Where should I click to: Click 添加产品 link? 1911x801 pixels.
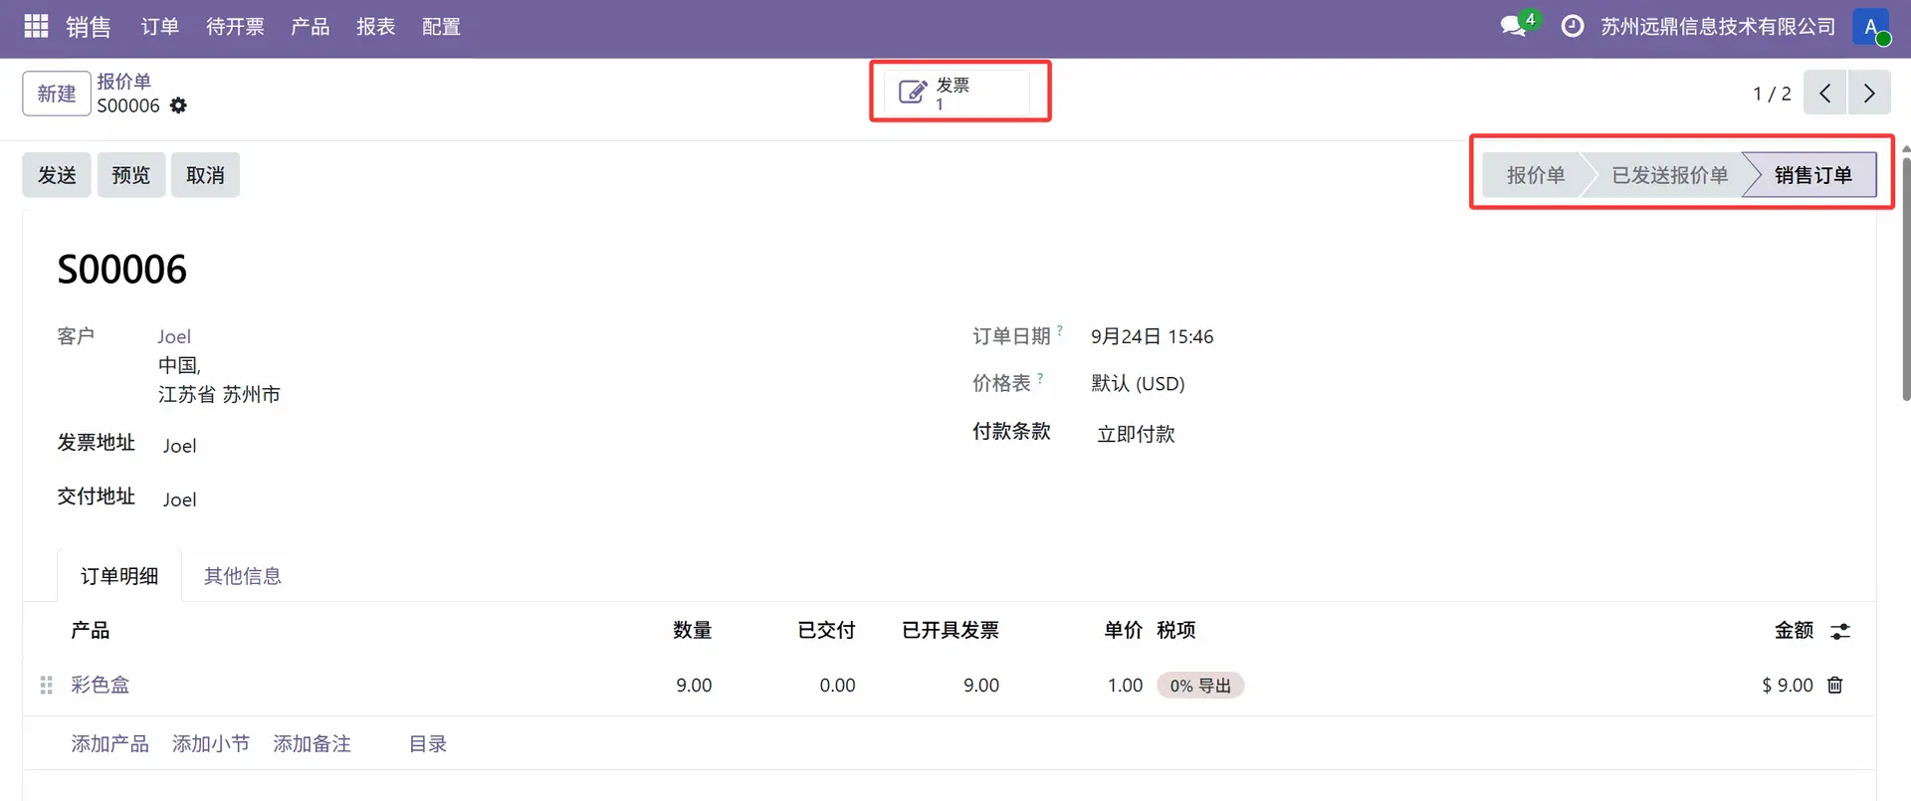(109, 743)
